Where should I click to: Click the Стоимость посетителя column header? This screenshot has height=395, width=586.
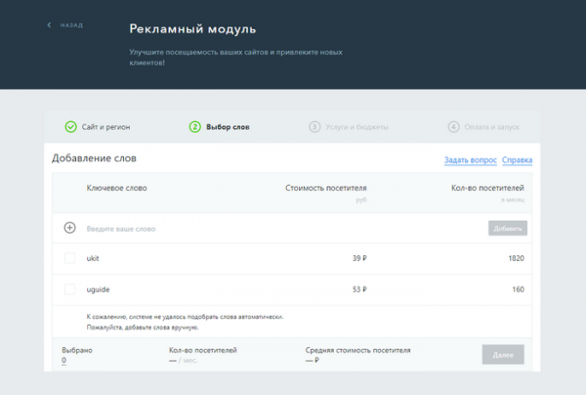tap(326, 188)
